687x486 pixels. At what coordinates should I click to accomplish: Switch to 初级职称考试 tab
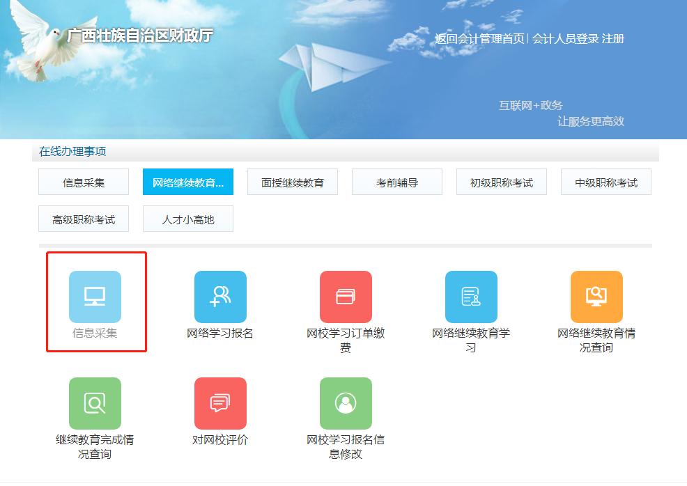click(x=501, y=181)
